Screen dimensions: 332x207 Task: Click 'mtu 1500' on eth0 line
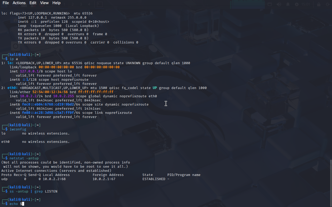coord(99,88)
